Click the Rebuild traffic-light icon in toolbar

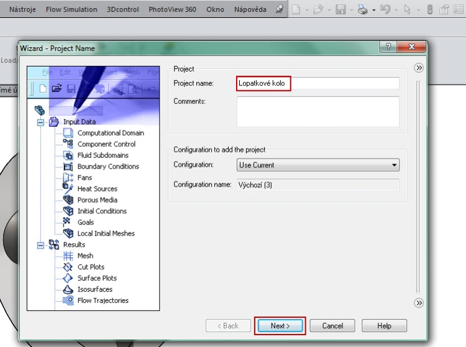tap(430, 9)
